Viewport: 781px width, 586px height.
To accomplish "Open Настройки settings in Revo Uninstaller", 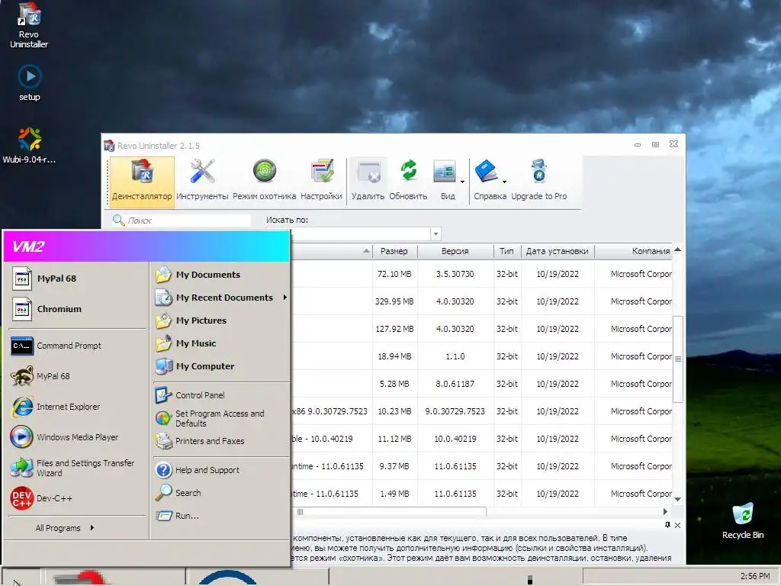I will (x=321, y=180).
